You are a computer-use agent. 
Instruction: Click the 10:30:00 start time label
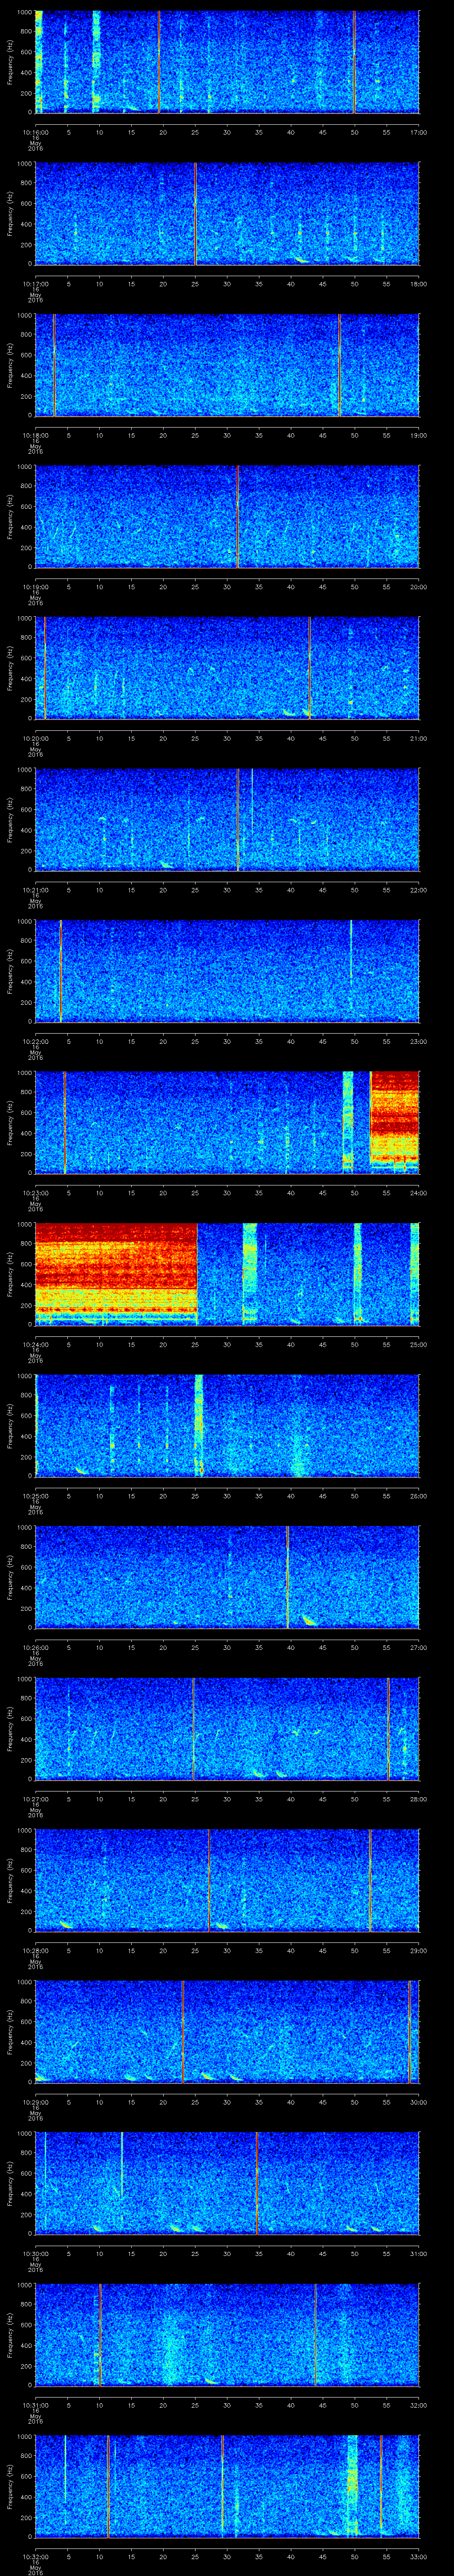[x=35, y=2253]
